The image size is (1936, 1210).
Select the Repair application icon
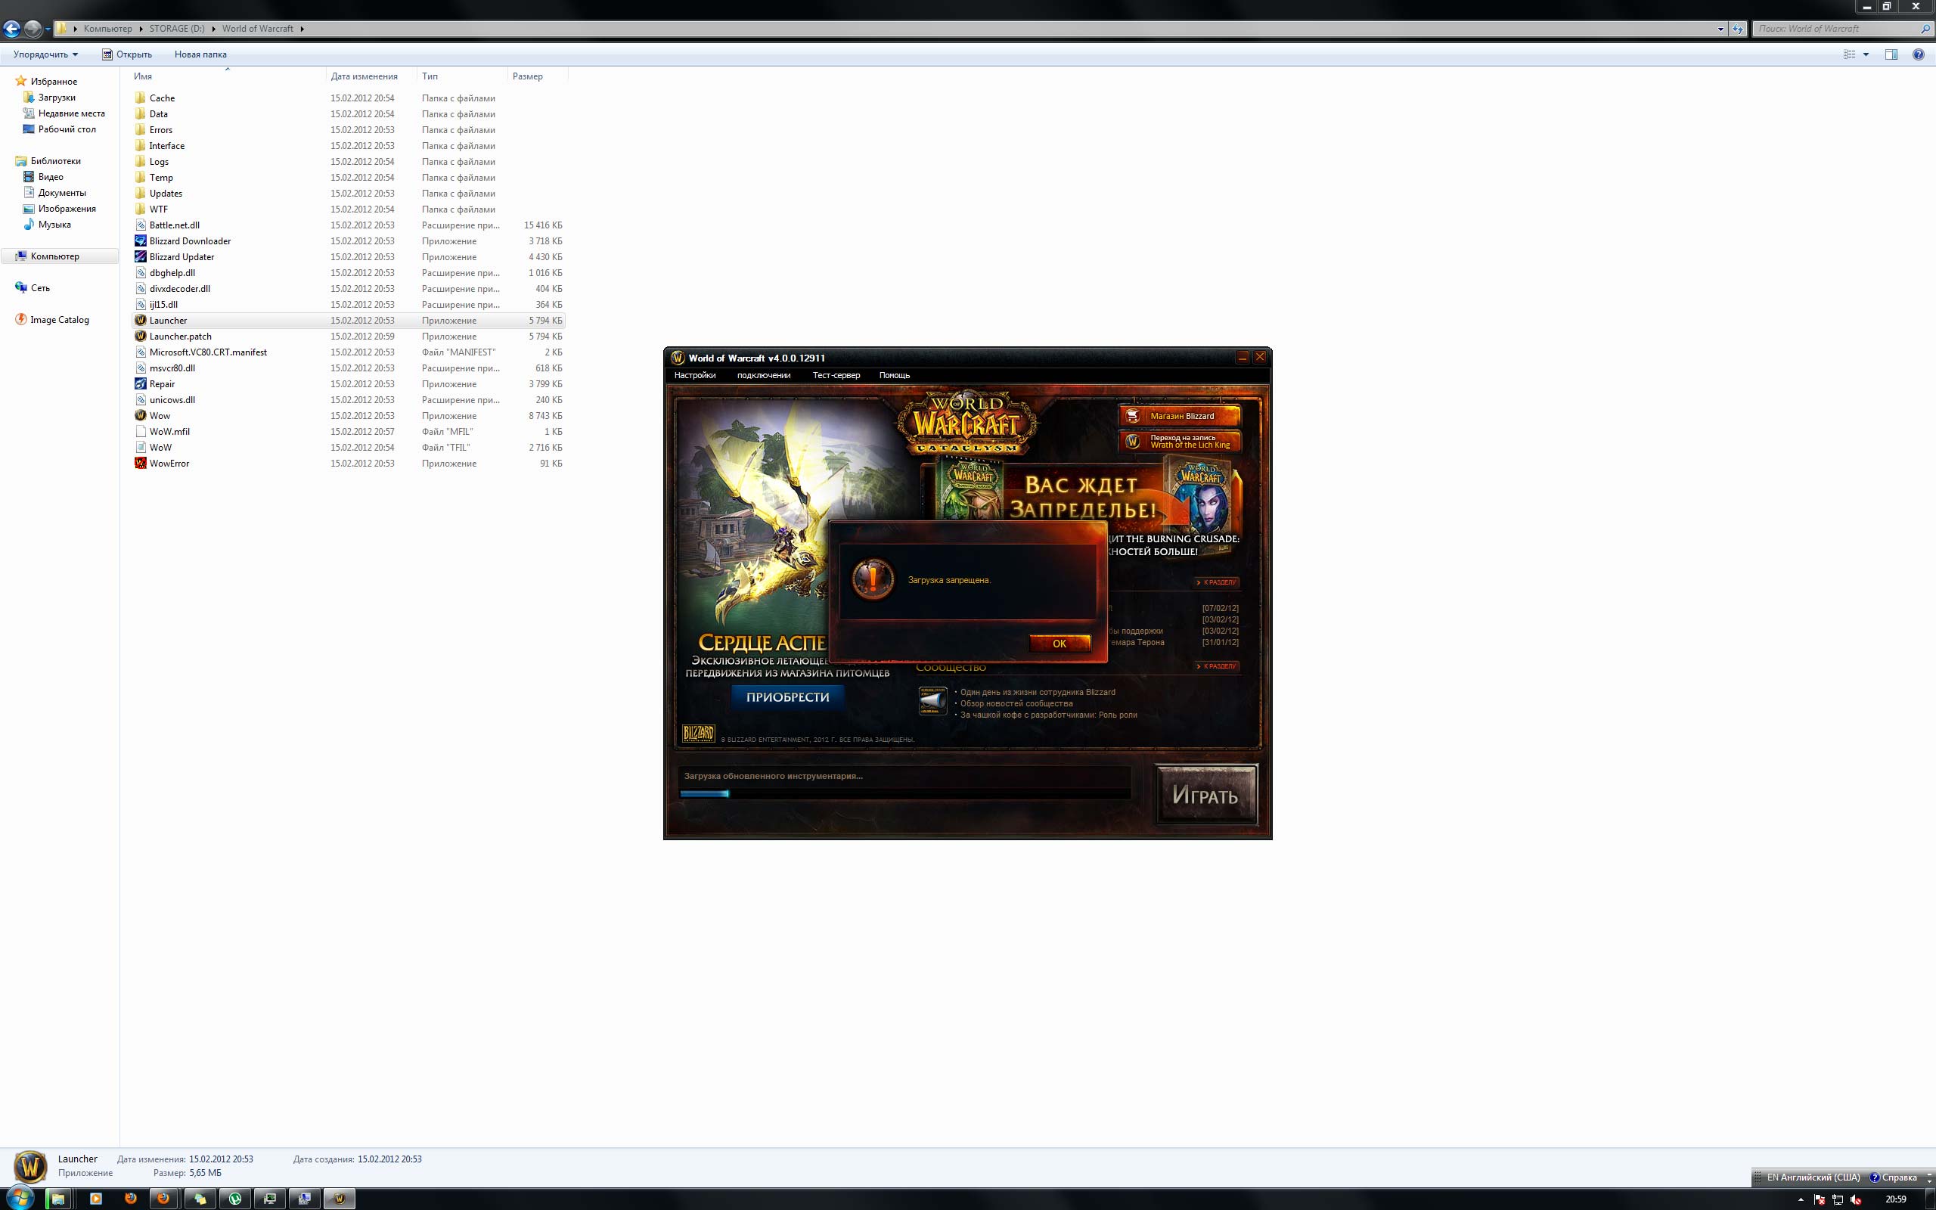click(140, 384)
